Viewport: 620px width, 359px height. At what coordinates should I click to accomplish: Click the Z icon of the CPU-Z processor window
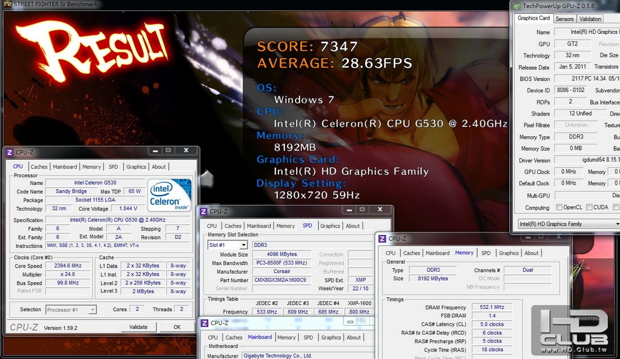10,152
